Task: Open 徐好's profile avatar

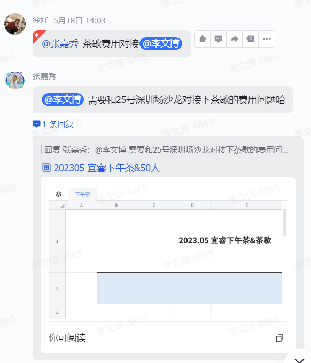Action: click(15, 24)
